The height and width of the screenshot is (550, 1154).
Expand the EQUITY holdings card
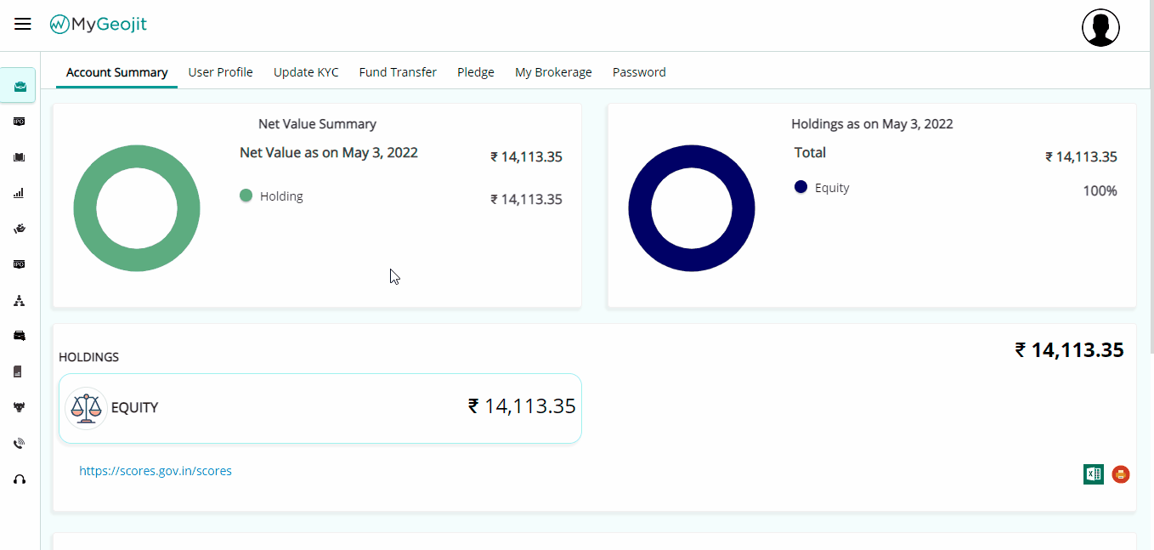(320, 408)
